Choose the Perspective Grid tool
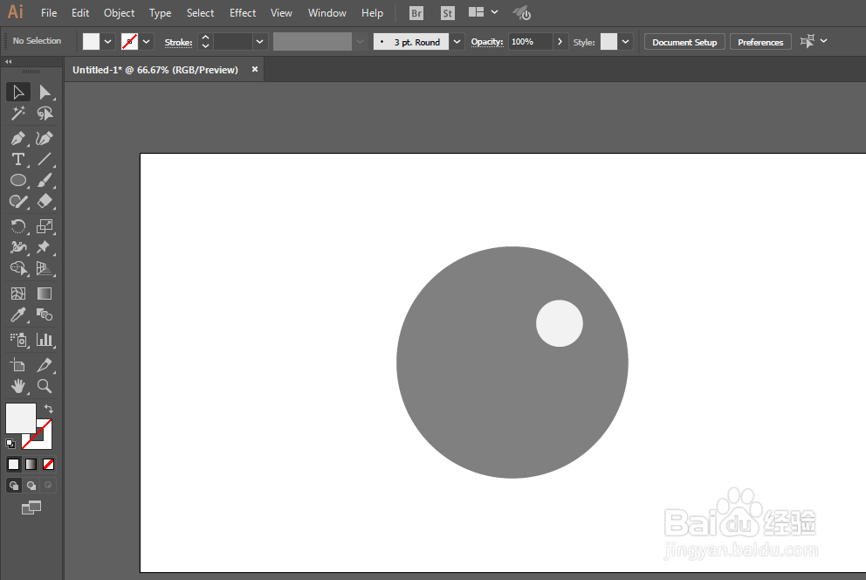866x580 pixels. [x=45, y=268]
